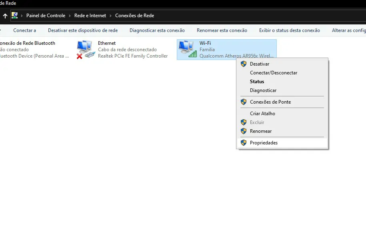This screenshot has width=366, height=232.
Task: Select the Wi-Fi connection name
Action: point(205,43)
